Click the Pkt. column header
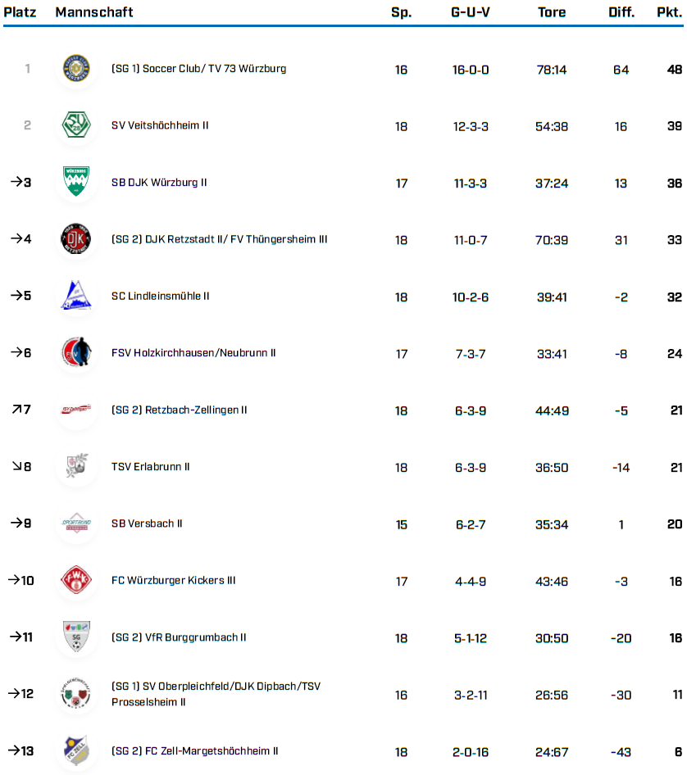Viewport: 687px width, 775px height. (669, 12)
